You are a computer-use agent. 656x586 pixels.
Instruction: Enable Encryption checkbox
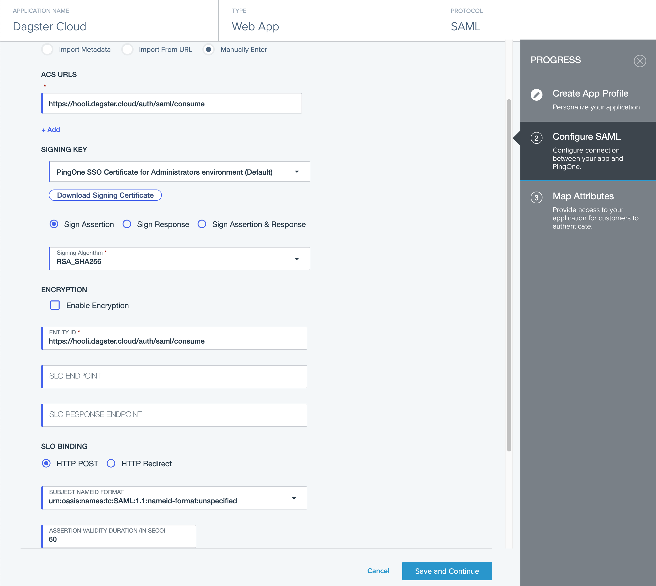55,305
